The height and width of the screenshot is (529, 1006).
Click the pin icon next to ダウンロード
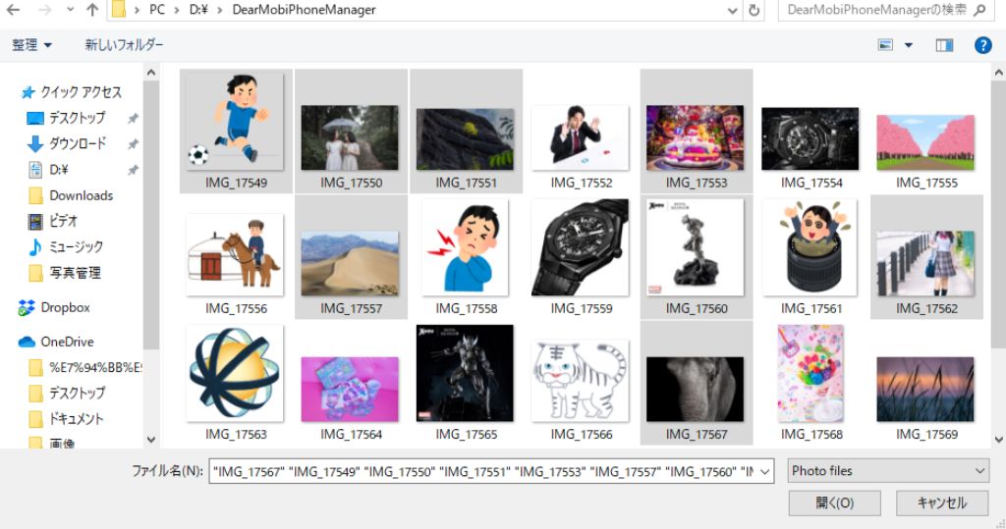(133, 144)
